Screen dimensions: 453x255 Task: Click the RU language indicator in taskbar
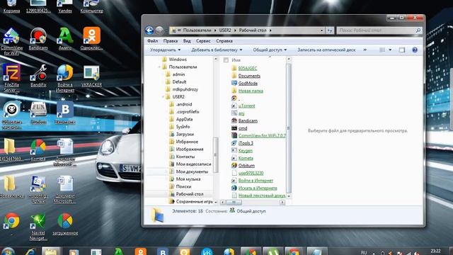[364, 252]
